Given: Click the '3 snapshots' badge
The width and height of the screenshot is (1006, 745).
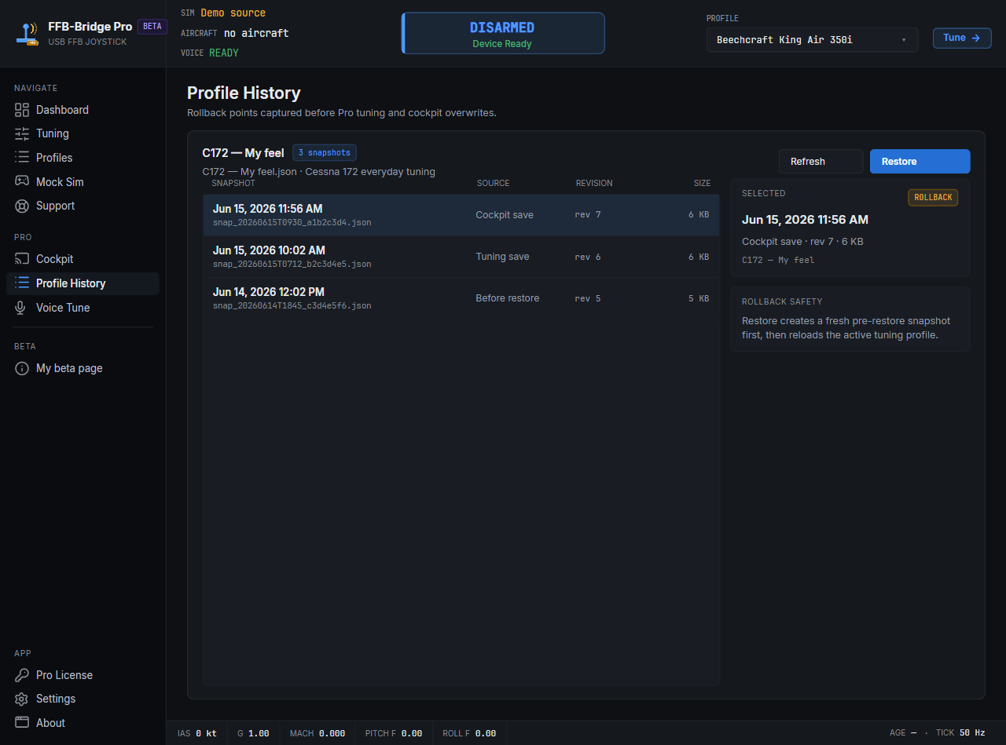Looking at the screenshot, I should pyautogui.click(x=325, y=152).
